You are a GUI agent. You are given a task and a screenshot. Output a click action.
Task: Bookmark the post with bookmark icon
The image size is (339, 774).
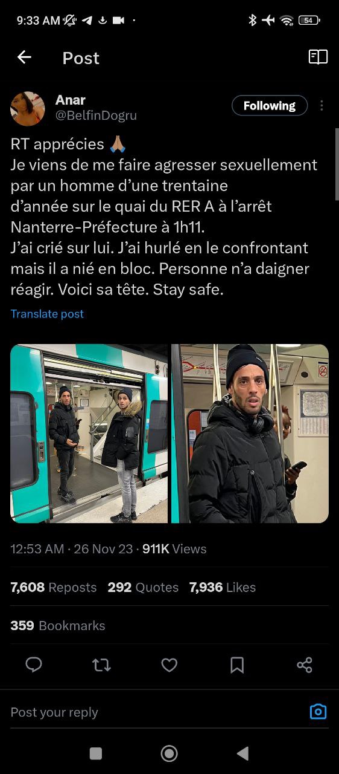tap(237, 665)
